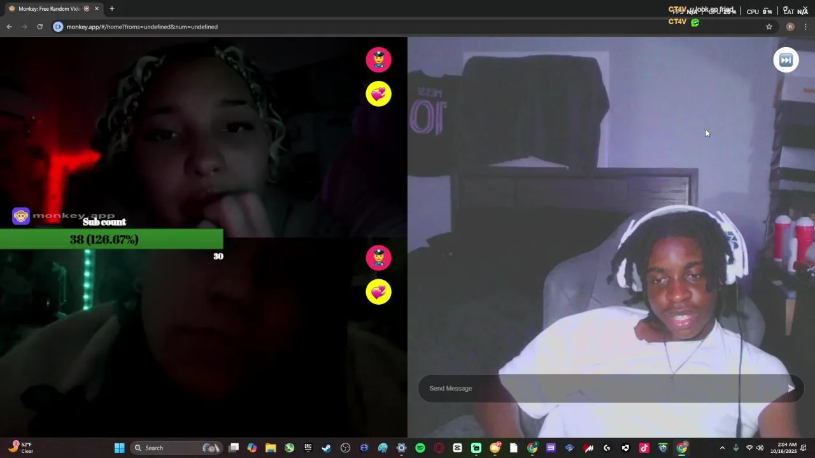The image size is (815, 458).
Task: Report the top video user via police icon
Action: point(379,60)
